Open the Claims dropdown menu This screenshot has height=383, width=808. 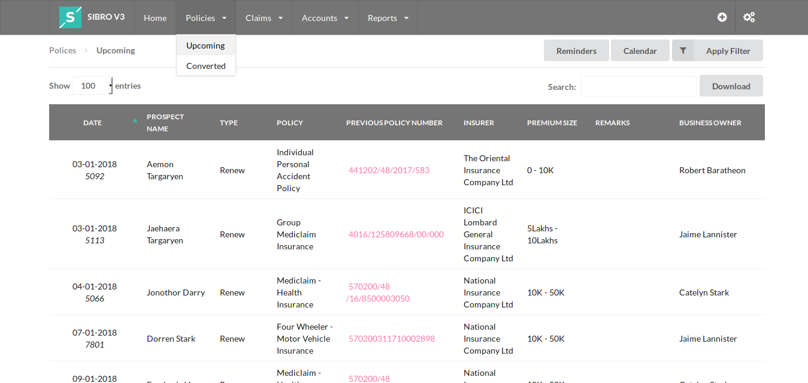click(x=264, y=18)
